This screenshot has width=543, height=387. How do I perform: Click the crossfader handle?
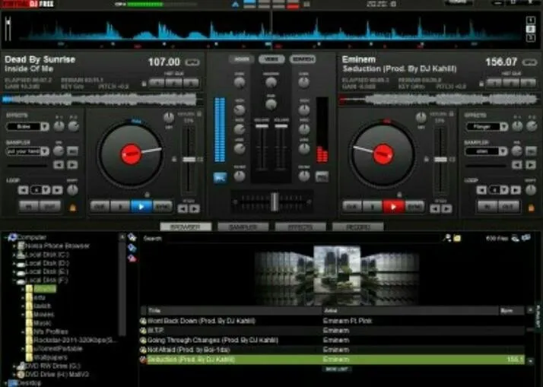coord(275,201)
